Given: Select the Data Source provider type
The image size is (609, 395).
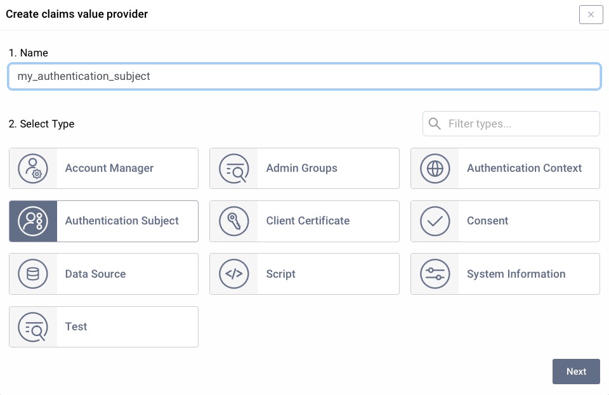Looking at the screenshot, I should tap(103, 274).
